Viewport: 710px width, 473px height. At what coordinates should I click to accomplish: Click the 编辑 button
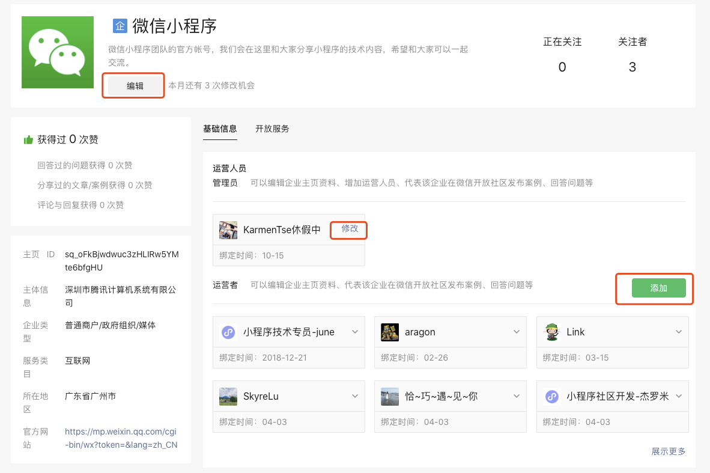tap(135, 85)
